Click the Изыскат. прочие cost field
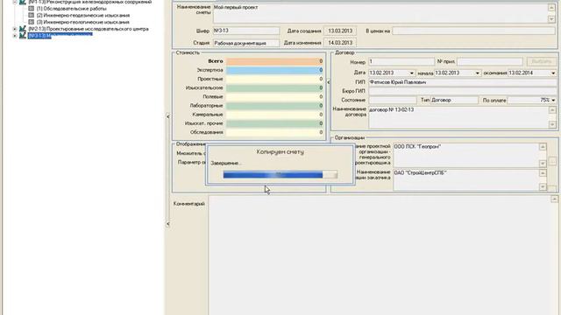 tap(274, 123)
